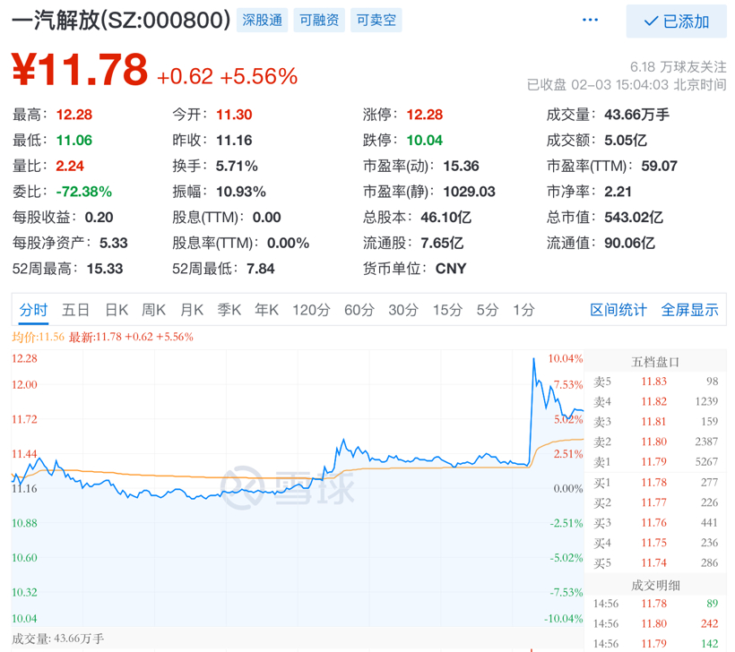Select the 月K chart tab
Viewport: 735px width, 652px height.
[192, 310]
